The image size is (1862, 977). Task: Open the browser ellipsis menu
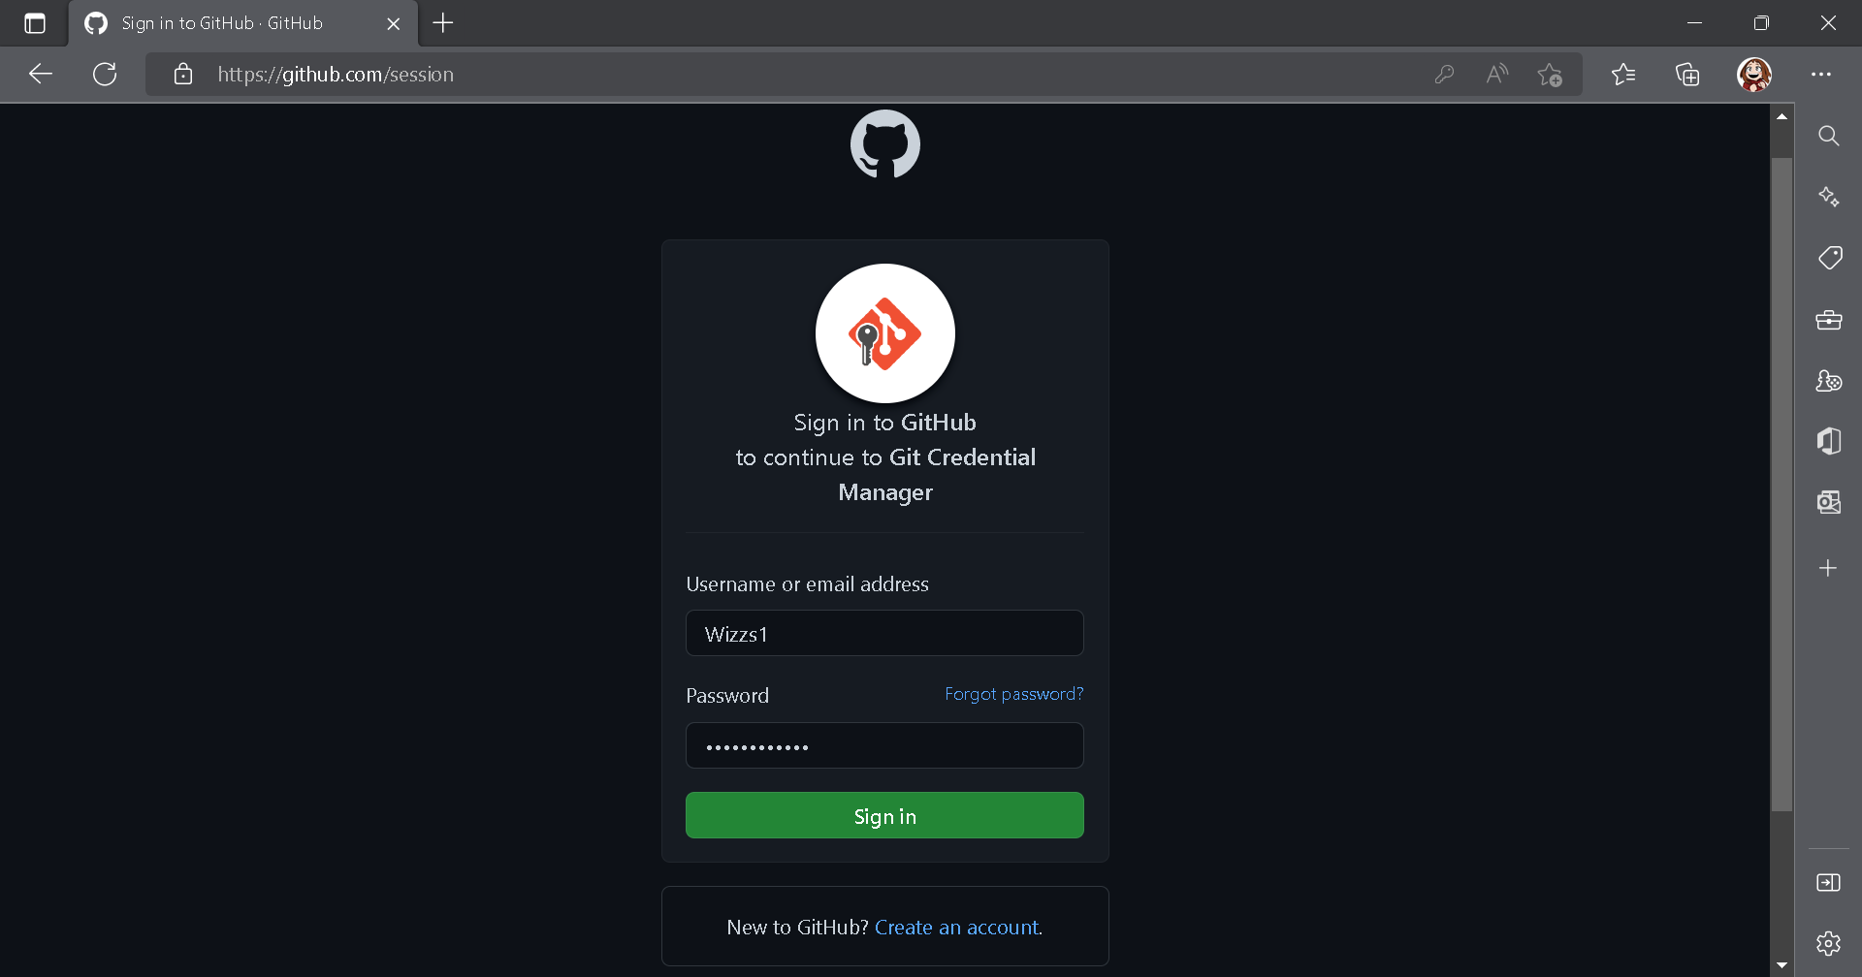tap(1822, 74)
